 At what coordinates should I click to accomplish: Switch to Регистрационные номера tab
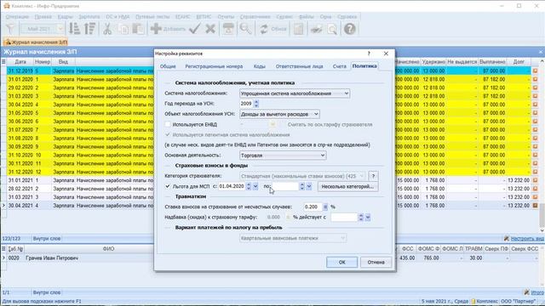(x=214, y=66)
